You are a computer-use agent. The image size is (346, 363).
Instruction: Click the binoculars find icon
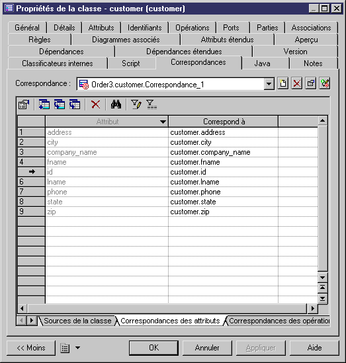116,104
